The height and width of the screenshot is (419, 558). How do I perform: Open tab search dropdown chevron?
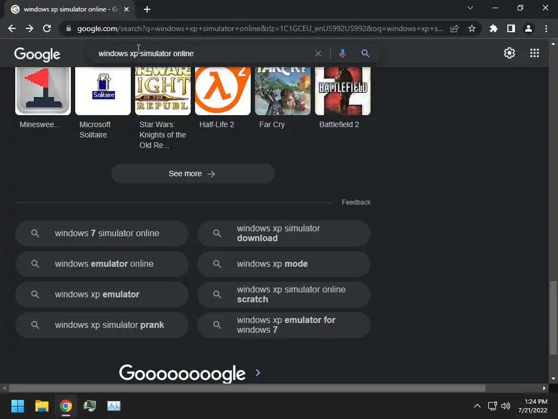(470, 8)
